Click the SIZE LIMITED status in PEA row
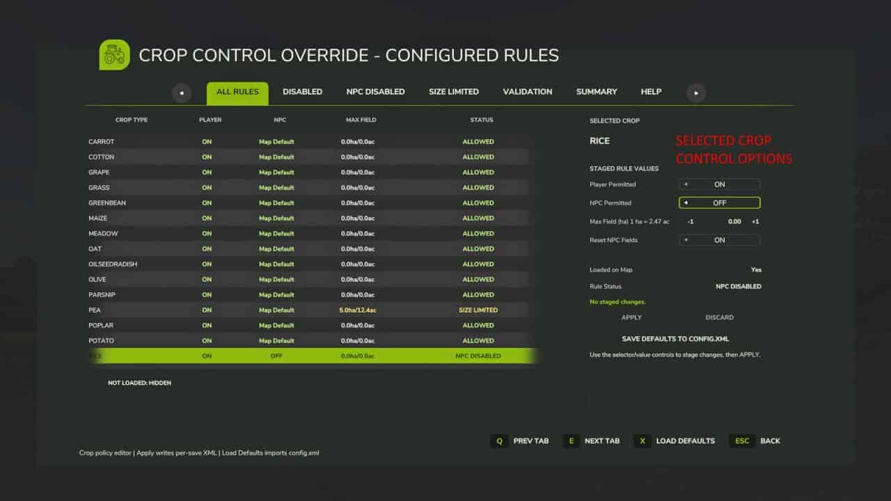This screenshot has width=891, height=501. (478, 310)
